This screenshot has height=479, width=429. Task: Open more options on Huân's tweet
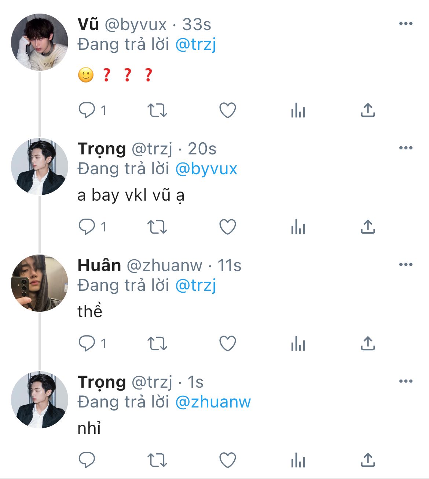point(406,265)
